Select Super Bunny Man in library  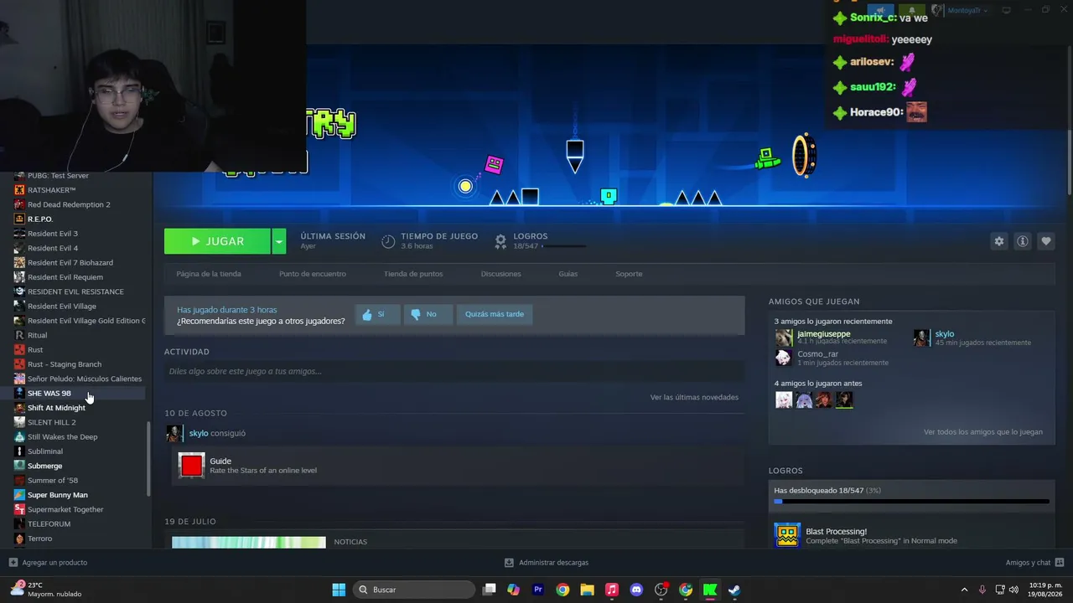coord(57,495)
